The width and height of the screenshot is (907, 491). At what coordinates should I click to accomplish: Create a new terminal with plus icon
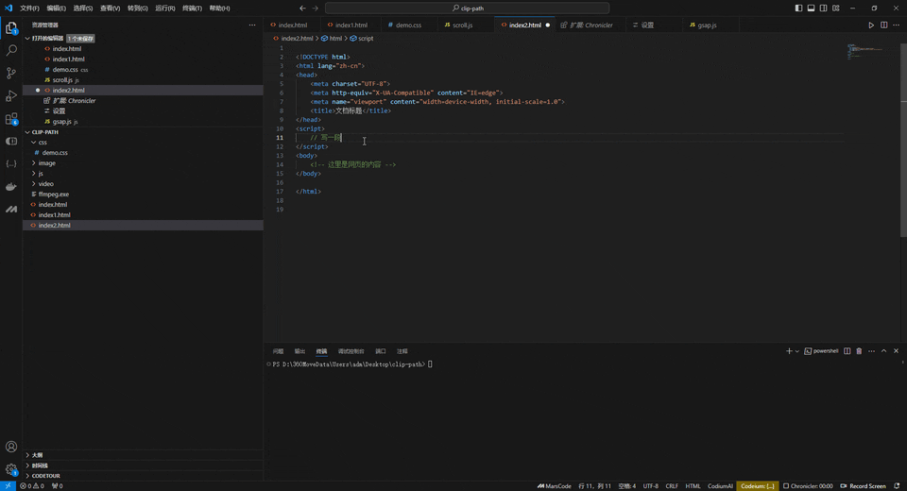[788, 351]
